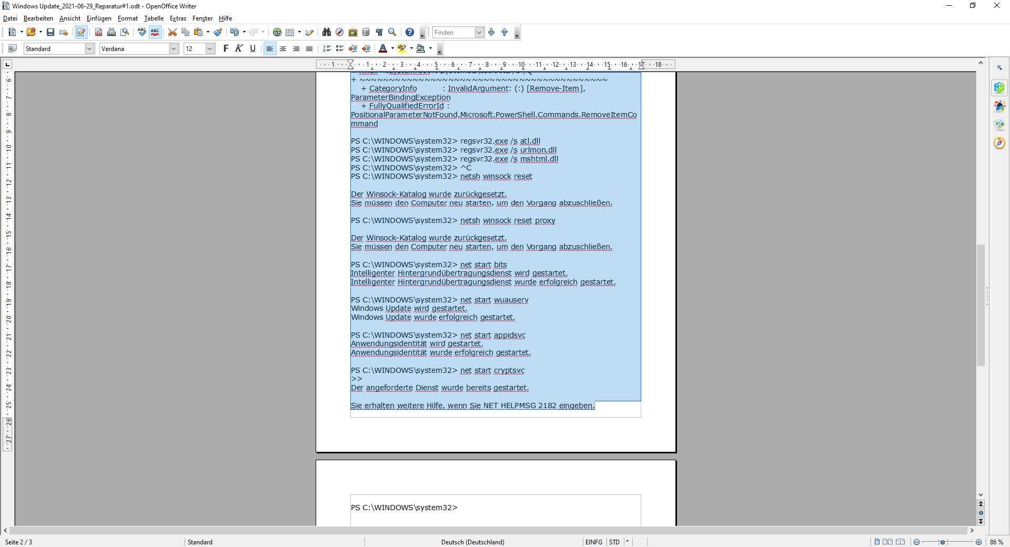Image resolution: width=1010 pixels, height=547 pixels.
Task: Expand the Undo history dropdown arrow
Action: (x=244, y=33)
